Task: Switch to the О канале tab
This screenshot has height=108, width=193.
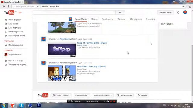Action: [151, 19]
